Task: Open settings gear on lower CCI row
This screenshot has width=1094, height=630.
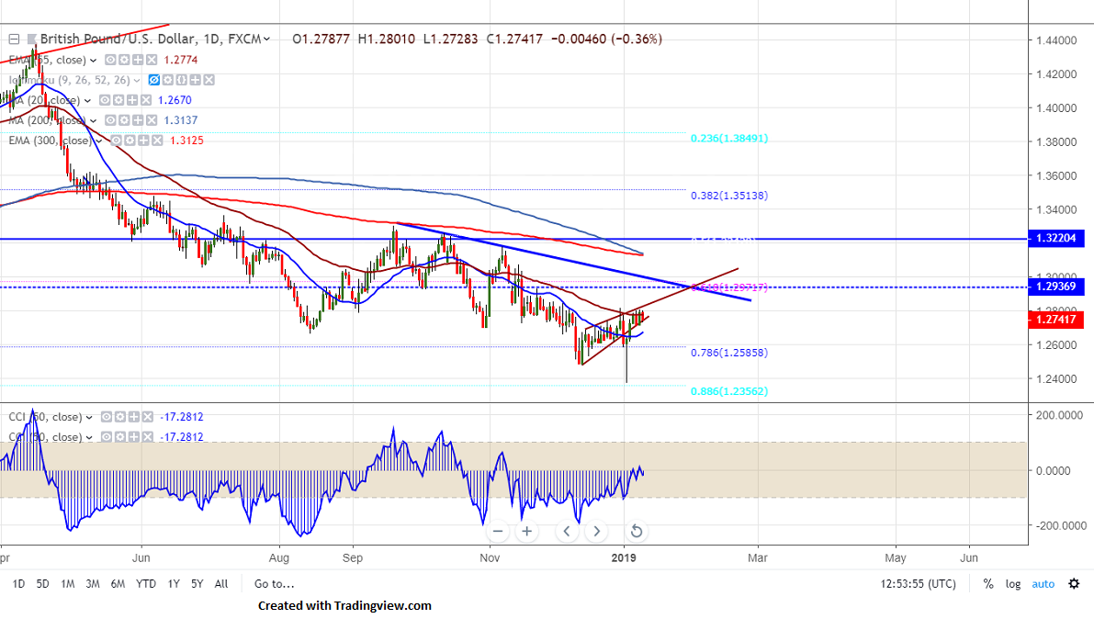Action: coord(120,437)
